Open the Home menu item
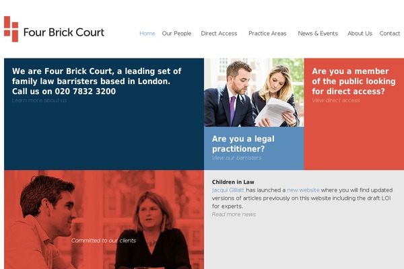 coord(147,34)
